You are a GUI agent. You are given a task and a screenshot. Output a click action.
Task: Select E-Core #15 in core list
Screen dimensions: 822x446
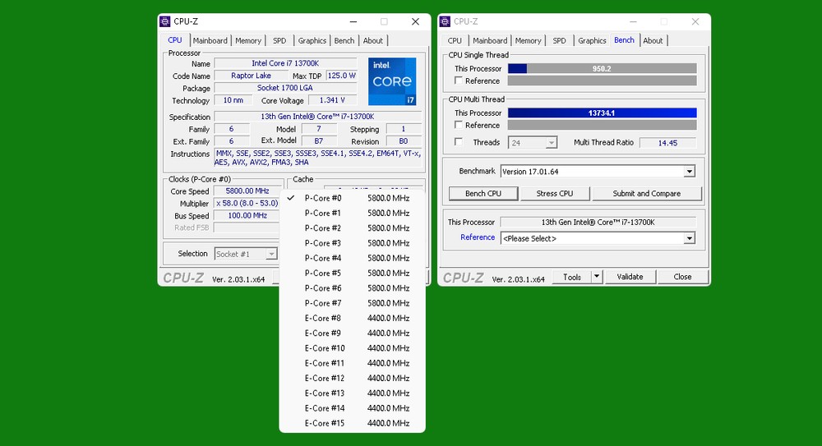352,424
